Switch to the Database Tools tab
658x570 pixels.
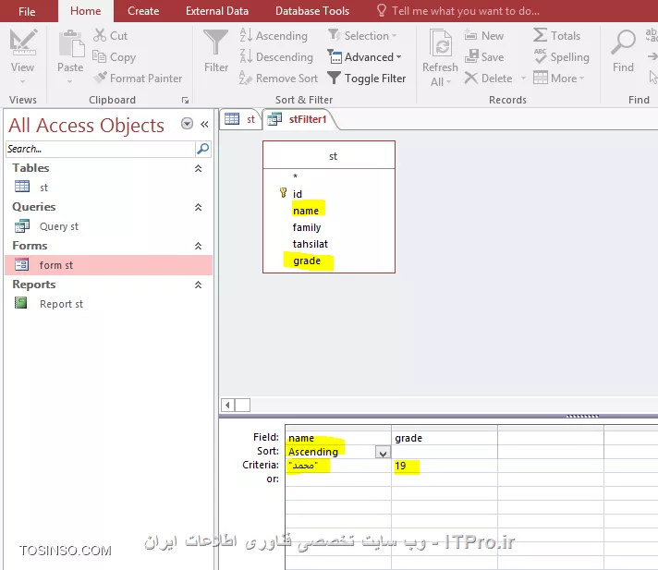click(x=312, y=11)
